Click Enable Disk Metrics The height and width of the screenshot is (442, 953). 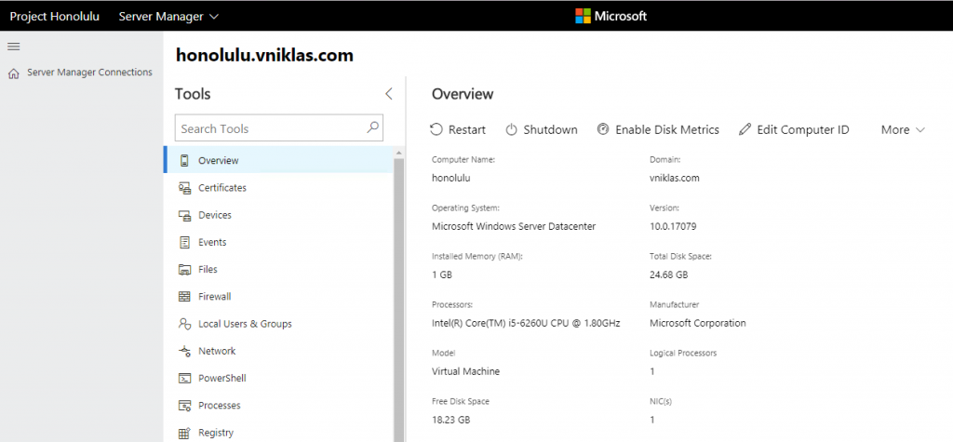[658, 129]
